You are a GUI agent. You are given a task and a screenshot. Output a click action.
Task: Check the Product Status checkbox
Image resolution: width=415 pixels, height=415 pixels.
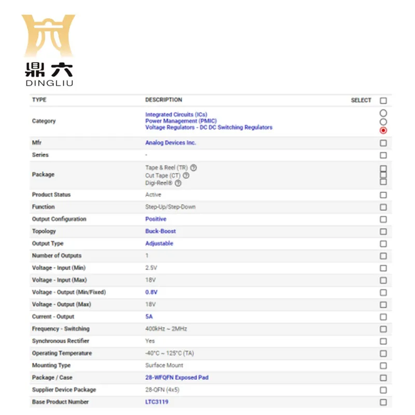pos(383,195)
